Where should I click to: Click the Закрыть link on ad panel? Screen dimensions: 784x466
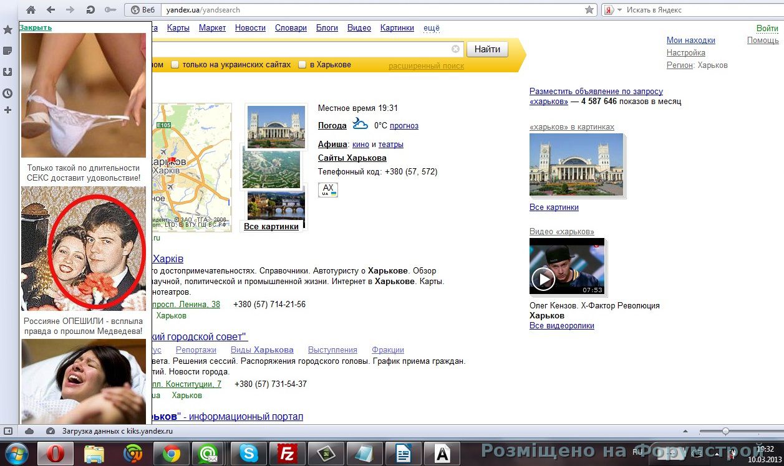click(x=36, y=27)
